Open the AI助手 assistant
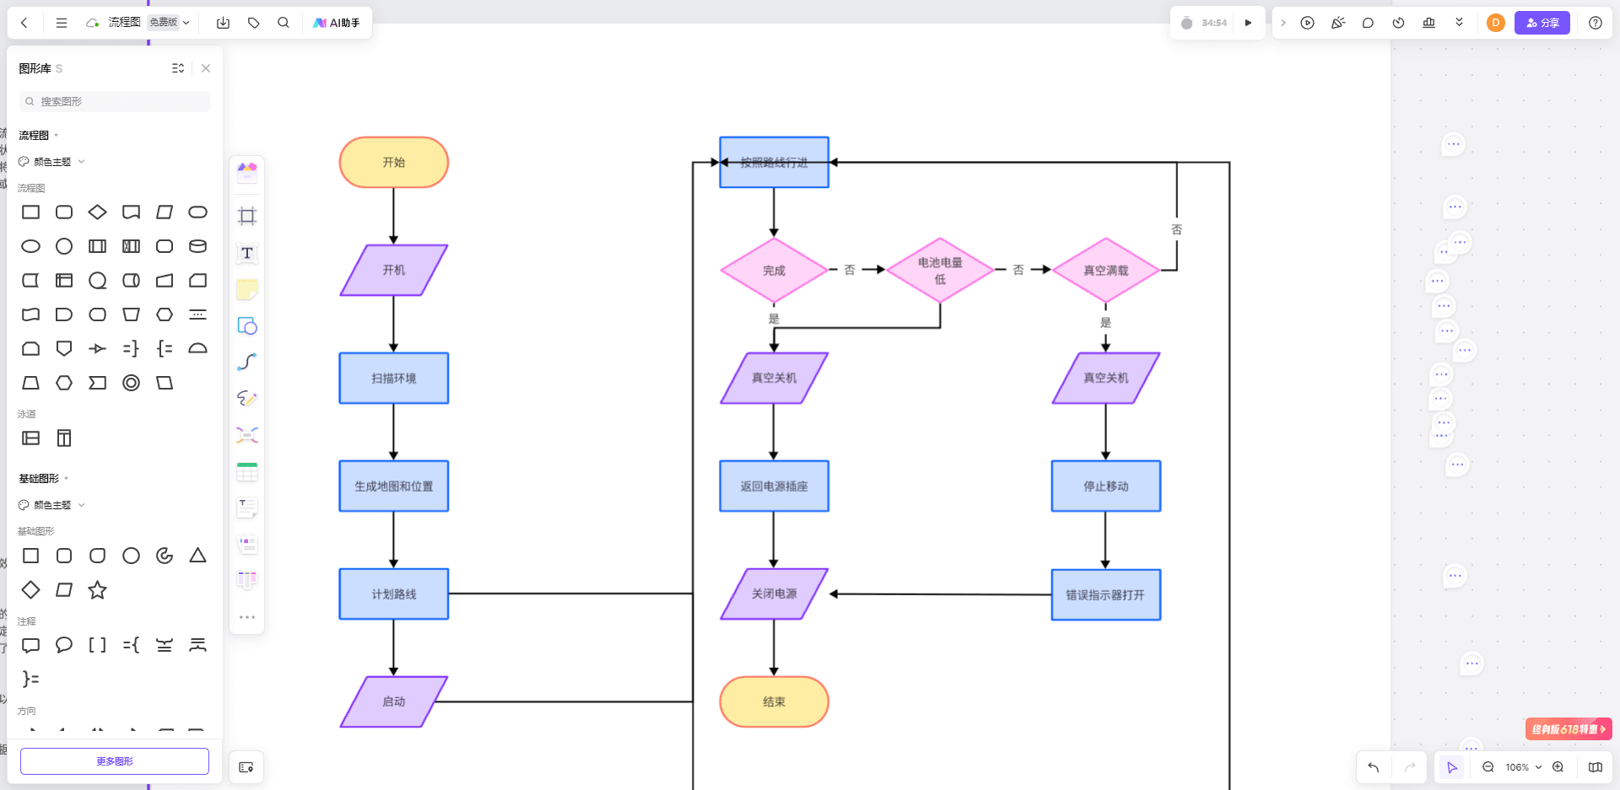Viewport: 1620px width, 790px height. (x=337, y=23)
